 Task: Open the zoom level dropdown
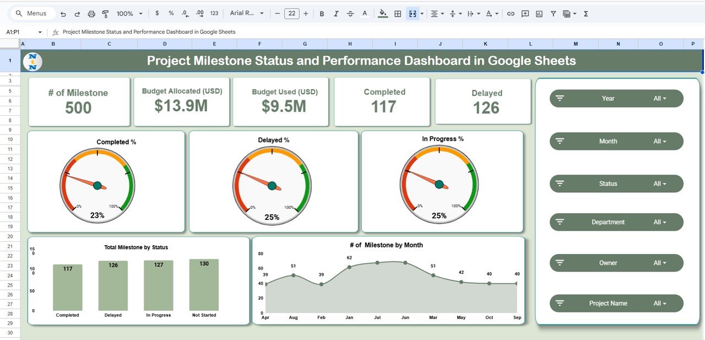[x=129, y=13]
